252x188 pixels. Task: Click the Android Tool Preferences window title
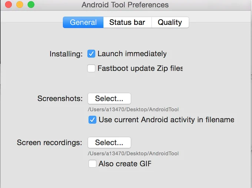(x=125, y=5)
